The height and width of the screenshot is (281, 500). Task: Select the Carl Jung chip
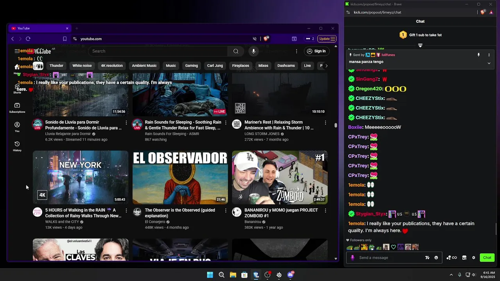pyautogui.click(x=215, y=66)
